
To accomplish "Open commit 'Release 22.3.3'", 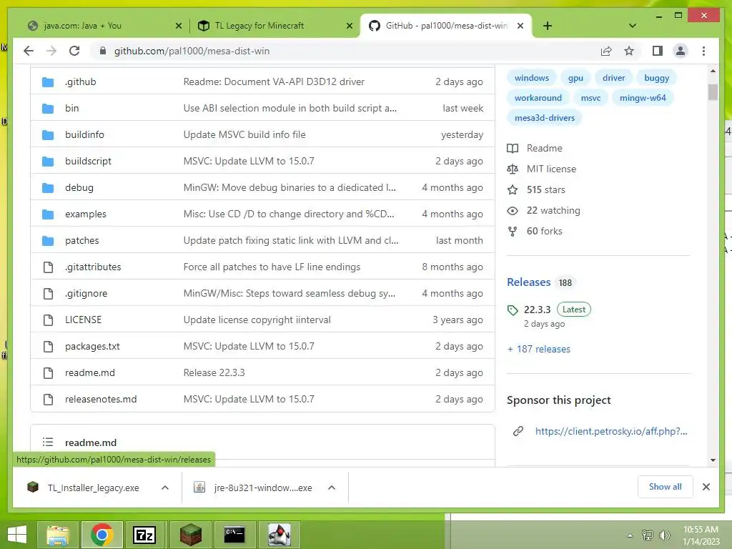I will click(214, 372).
